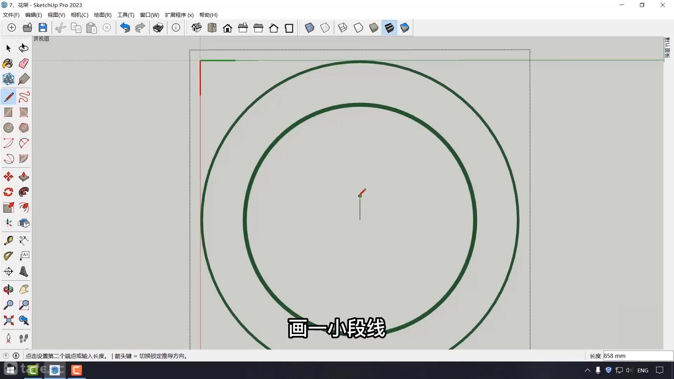Select the Rotate tool

coord(8,192)
